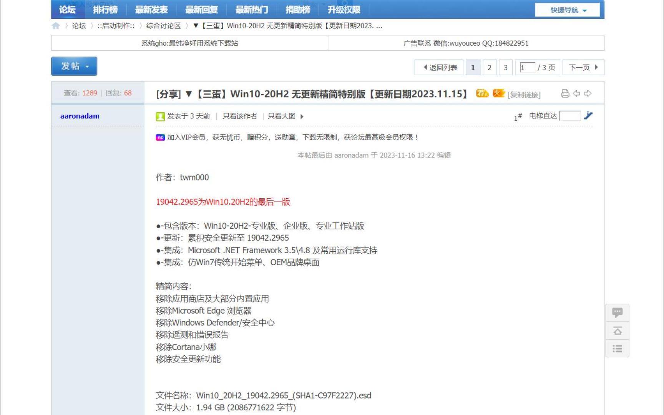The width and height of the screenshot is (664, 415).
Task: Click the 返回列表 button
Action: tap(439, 67)
